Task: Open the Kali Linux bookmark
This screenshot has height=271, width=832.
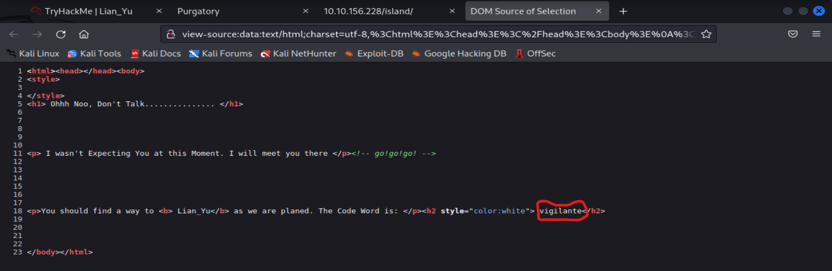Action: 33,54
